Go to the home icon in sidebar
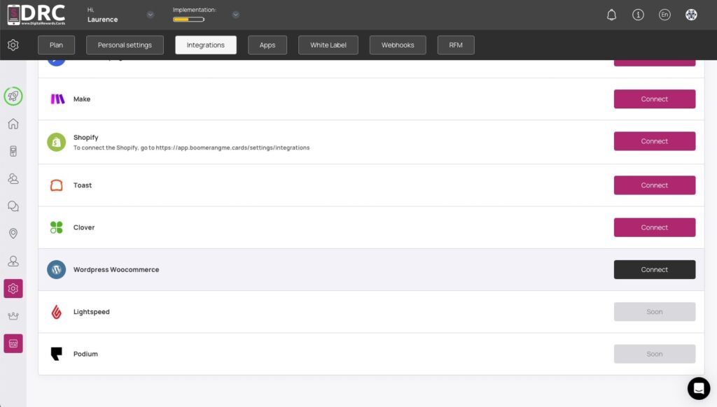Screen dimensions: 717x407 tap(13, 124)
